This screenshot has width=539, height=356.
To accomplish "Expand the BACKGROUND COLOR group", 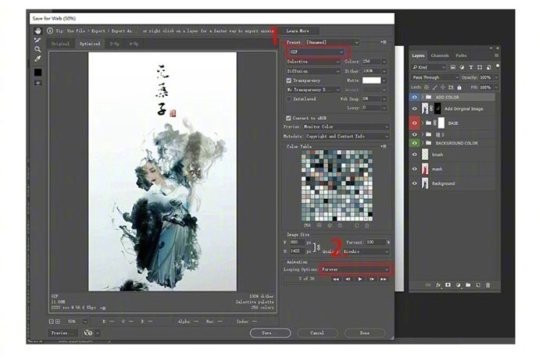I will click(423, 143).
